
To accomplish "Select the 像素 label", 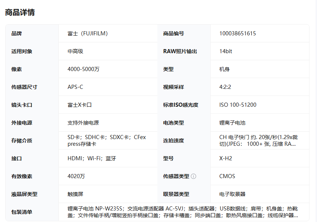I will coord(17,69).
